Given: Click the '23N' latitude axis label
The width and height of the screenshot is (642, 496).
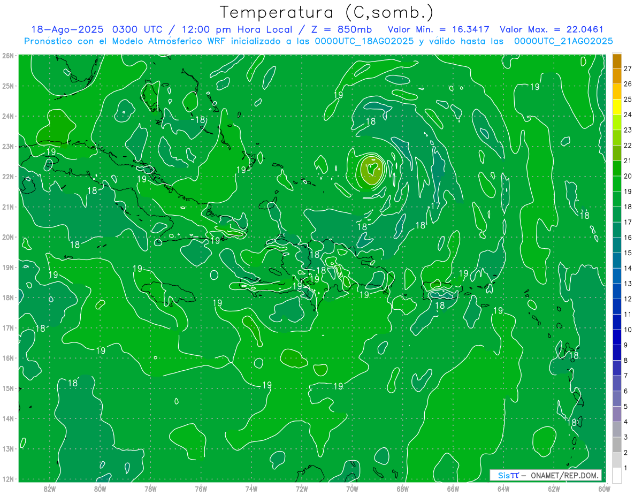Looking at the screenshot, I should (8, 146).
